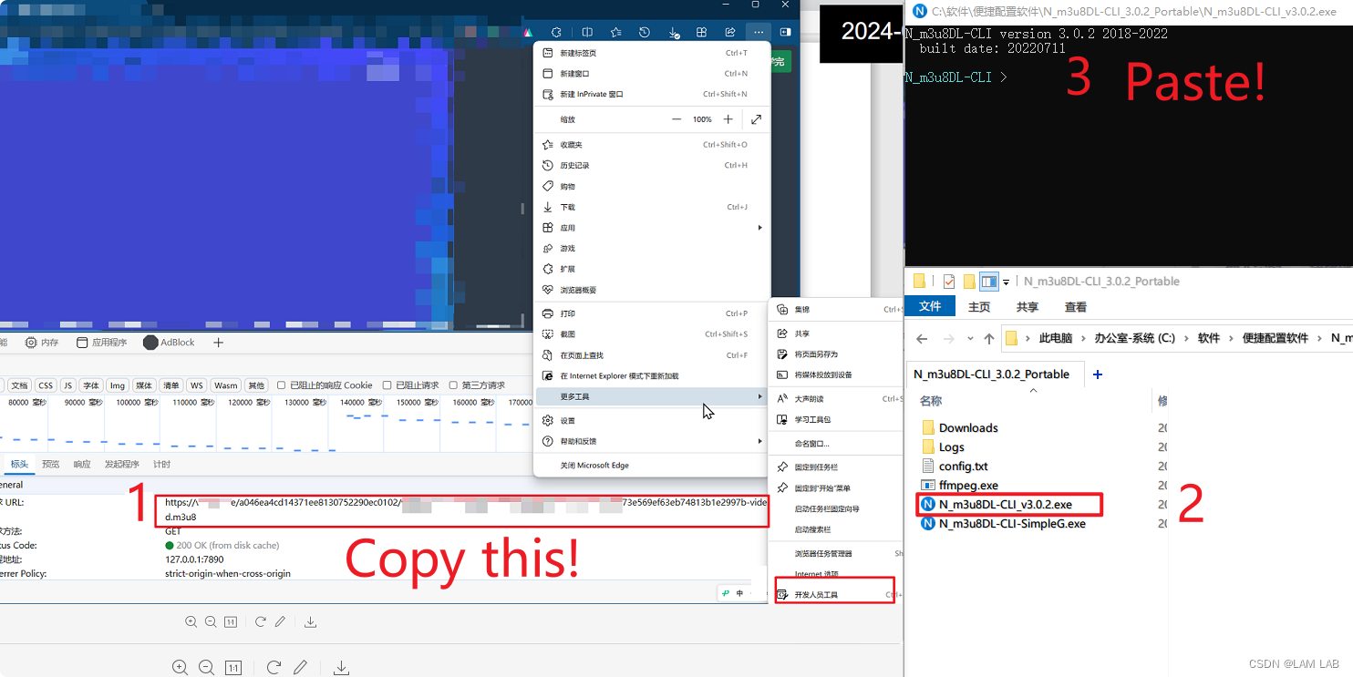Click the full screen arrows icon in zoom row
Viewport: 1353px width, 677px height.
click(x=757, y=119)
